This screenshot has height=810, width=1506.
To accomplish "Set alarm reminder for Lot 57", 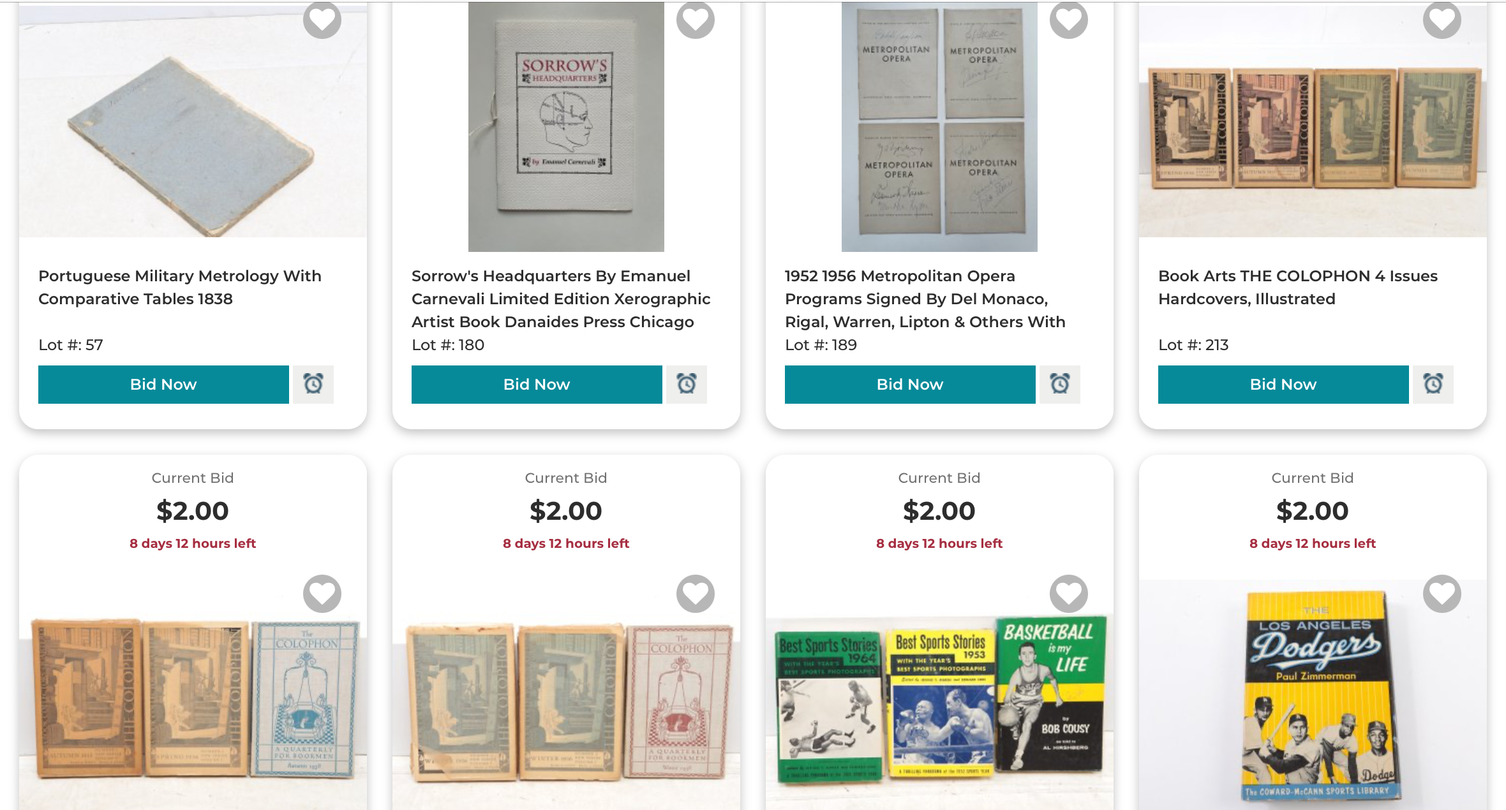I will click(x=313, y=385).
